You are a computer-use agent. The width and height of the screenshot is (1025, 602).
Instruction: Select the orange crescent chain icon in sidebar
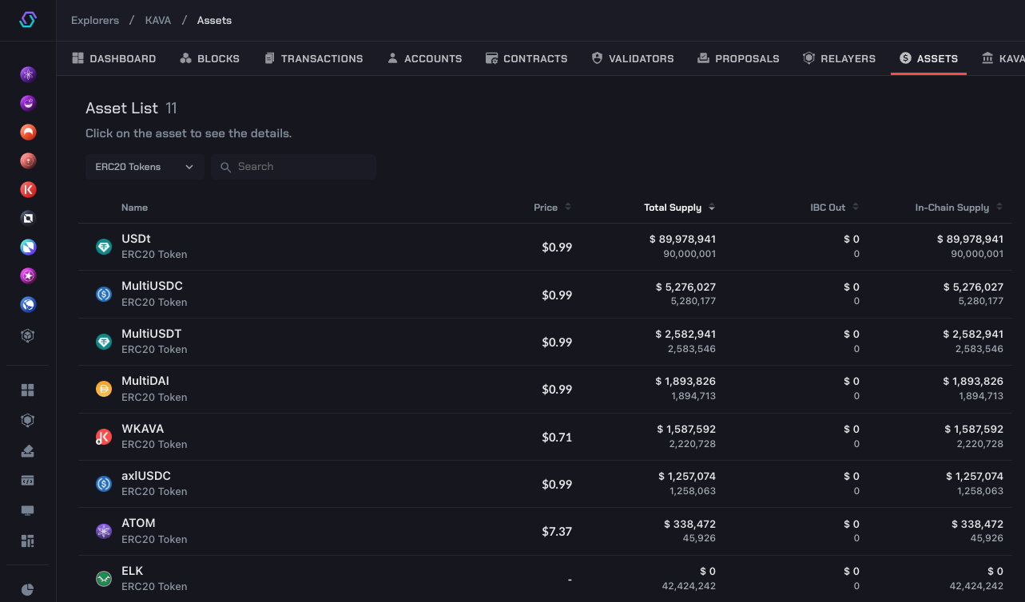coord(28,132)
